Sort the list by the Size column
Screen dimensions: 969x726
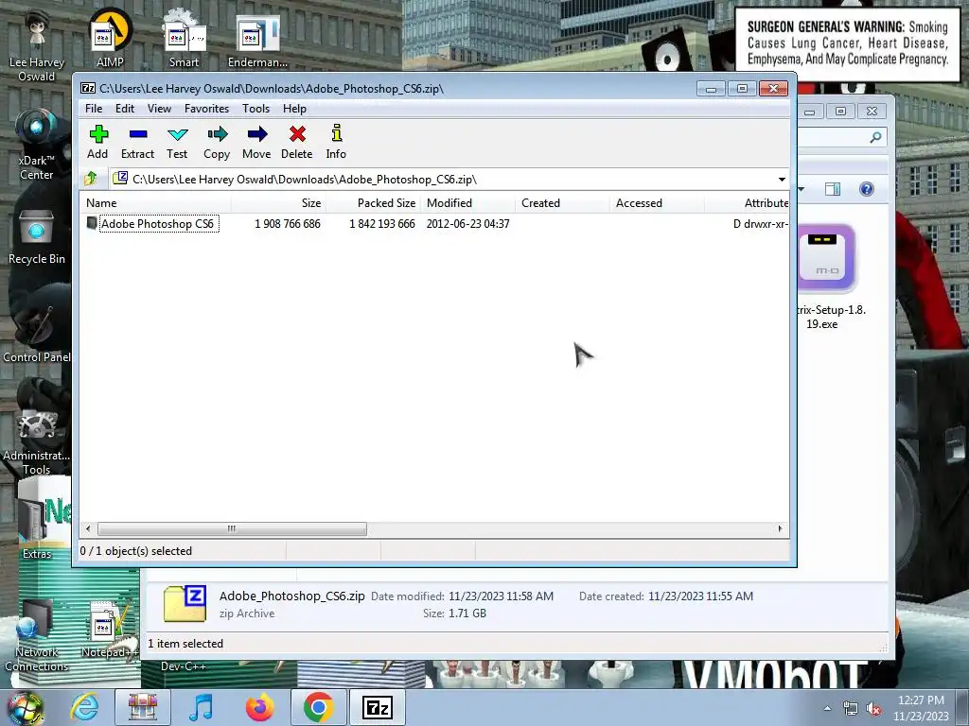(x=279, y=203)
